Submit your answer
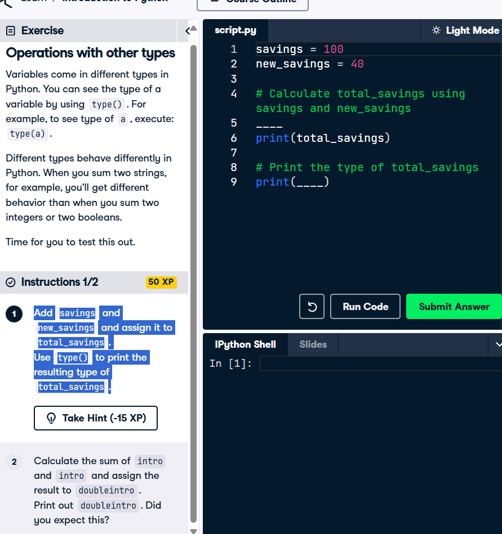502x534 pixels. [454, 306]
